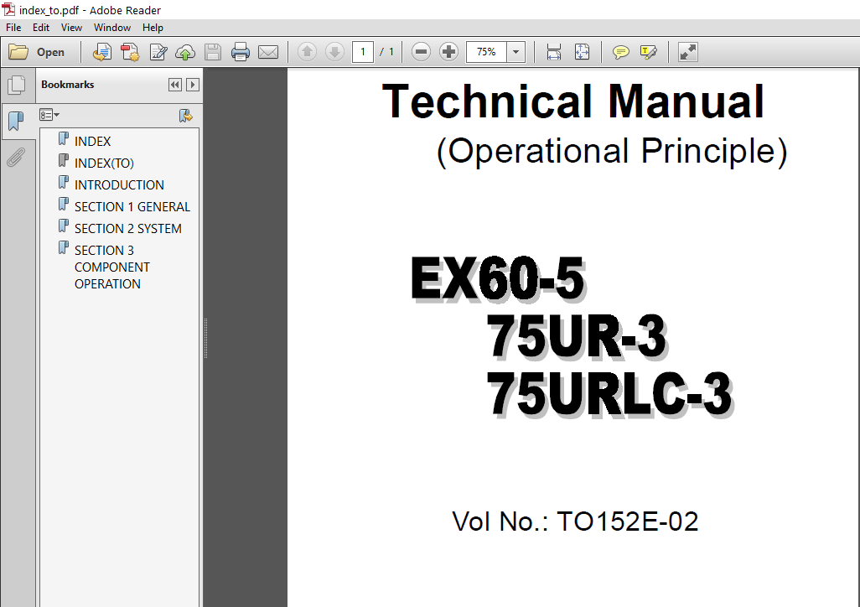Click the sign document pencil icon
The image size is (860, 607).
click(158, 52)
